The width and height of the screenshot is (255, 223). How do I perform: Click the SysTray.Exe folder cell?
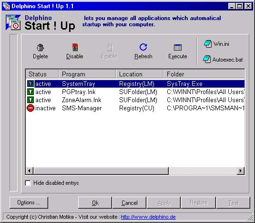coord(184,84)
